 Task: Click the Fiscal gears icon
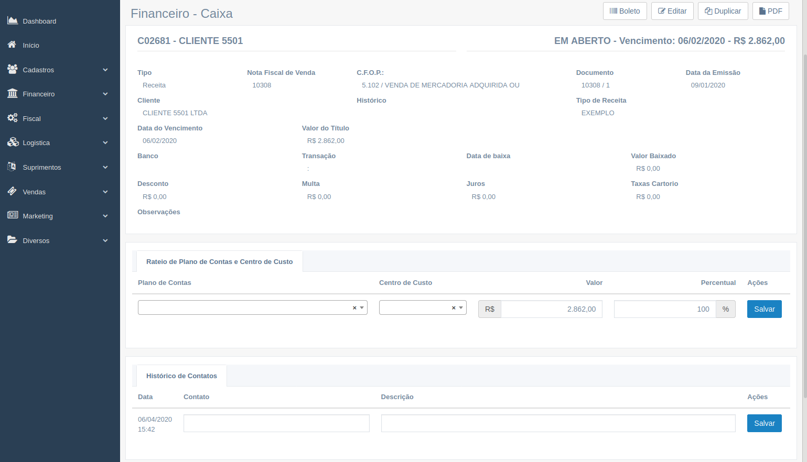coord(12,118)
